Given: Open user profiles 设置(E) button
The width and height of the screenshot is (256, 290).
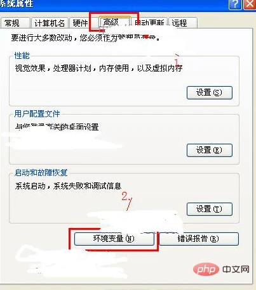Looking at the screenshot, I should [x=210, y=150].
